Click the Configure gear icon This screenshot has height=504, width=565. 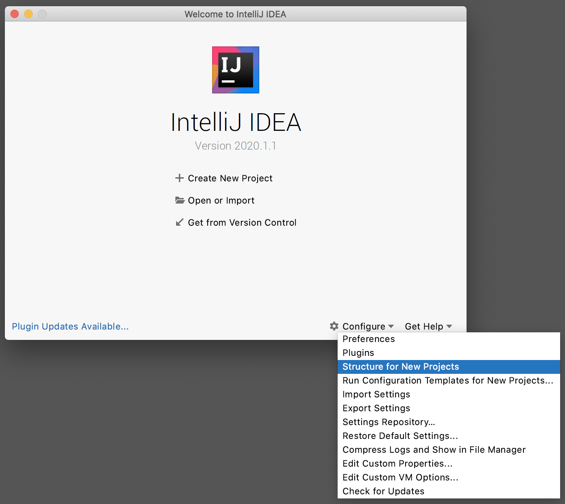334,326
